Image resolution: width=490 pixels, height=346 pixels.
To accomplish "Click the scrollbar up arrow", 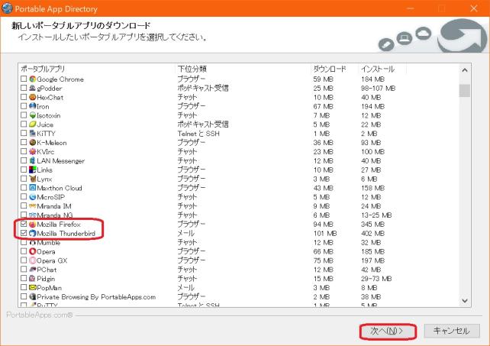I will tap(465, 70).
